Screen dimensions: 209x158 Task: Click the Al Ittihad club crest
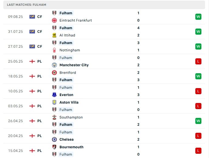tap(54, 35)
